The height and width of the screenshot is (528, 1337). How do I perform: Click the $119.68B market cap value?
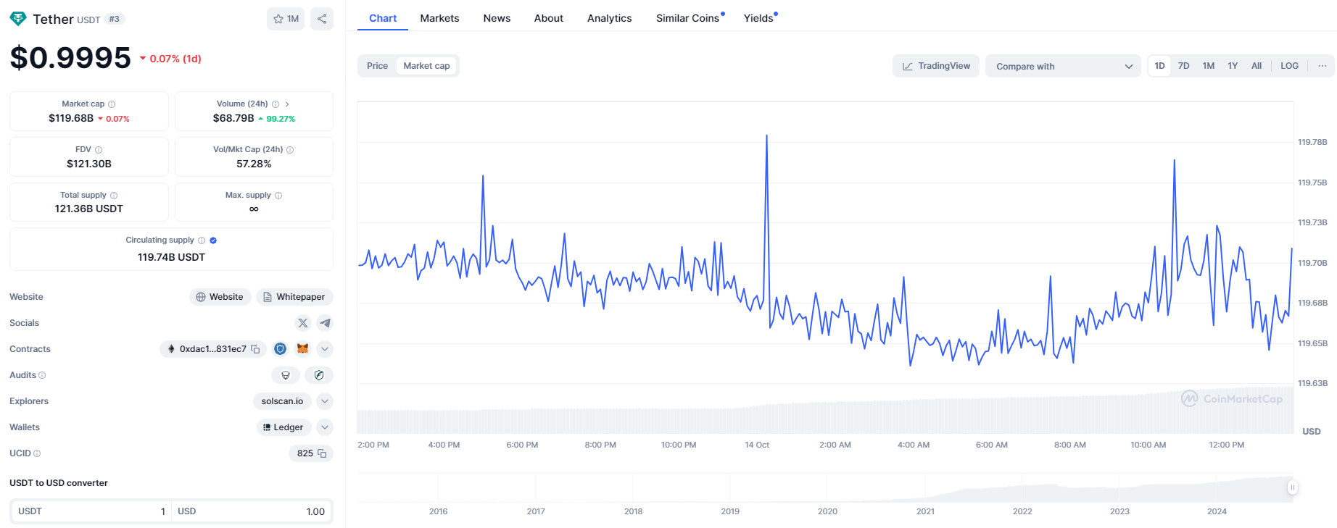71,118
